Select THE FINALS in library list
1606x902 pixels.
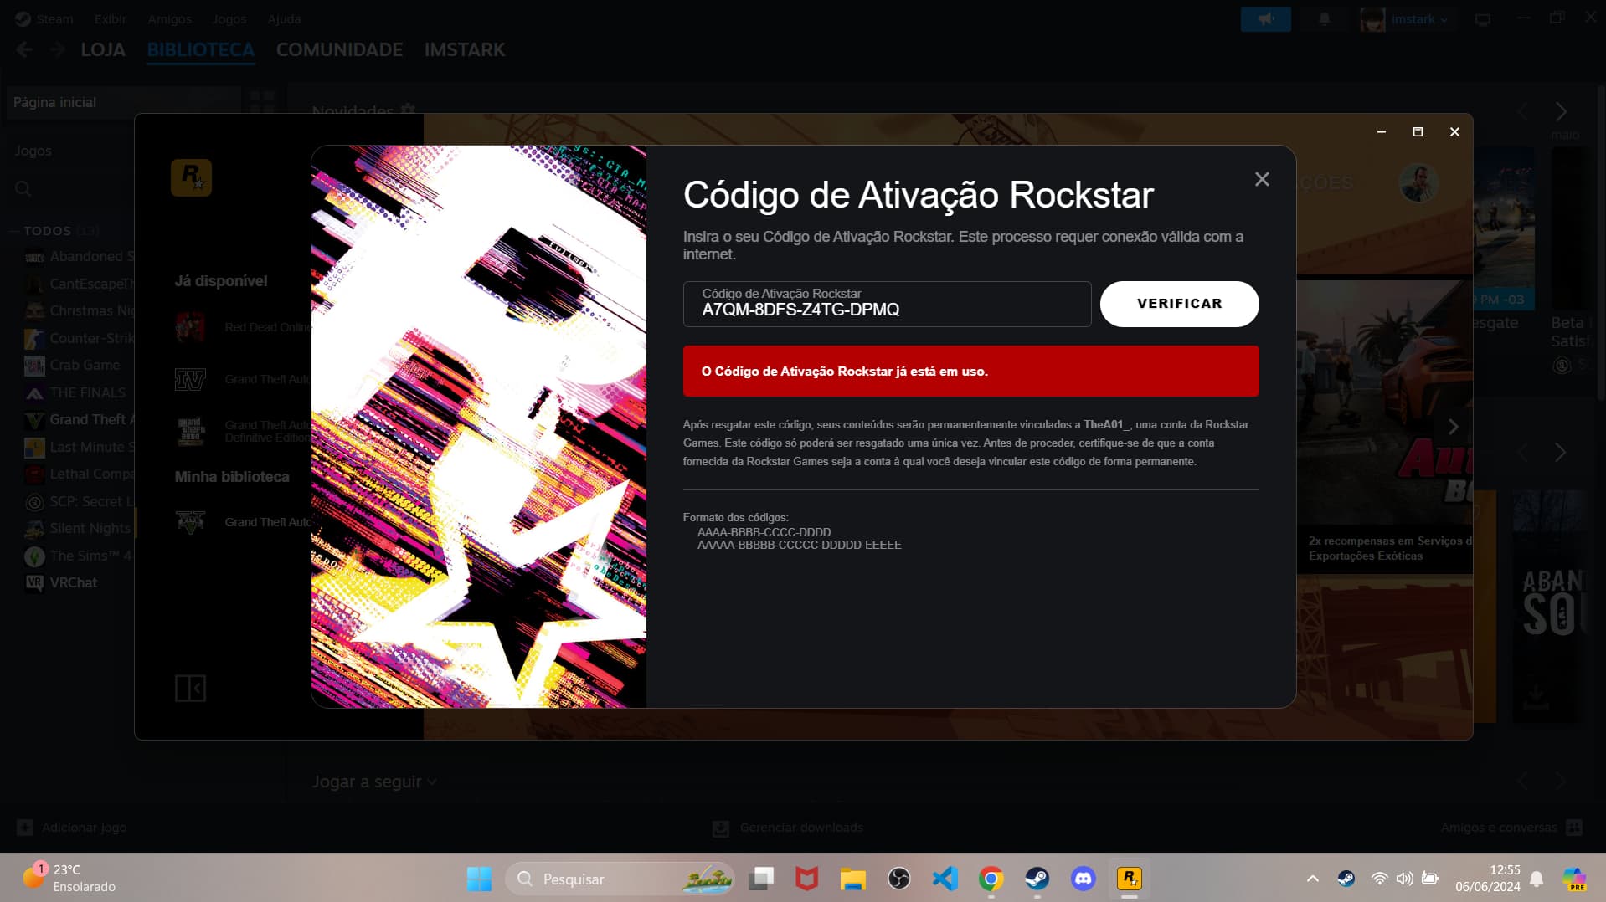[x=80, y=392]
